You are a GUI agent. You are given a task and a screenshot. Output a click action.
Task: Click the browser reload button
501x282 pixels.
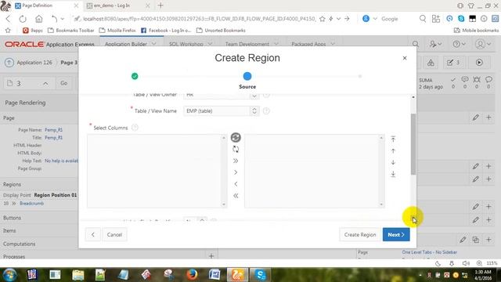click(x=23, y=19)
